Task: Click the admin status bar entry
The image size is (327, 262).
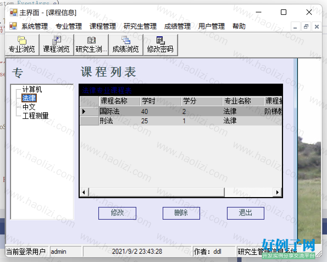Action: pos(66,252)
